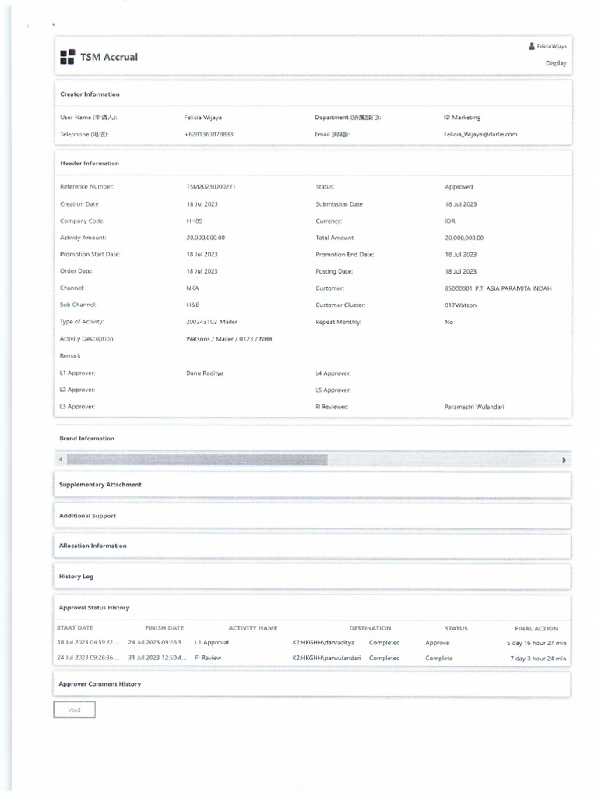Viewport: 598px width, 798px height.
Task: Click destination K2:HKGHH\parwulandari
Action: pyautogui.click(x=326, y=658)
